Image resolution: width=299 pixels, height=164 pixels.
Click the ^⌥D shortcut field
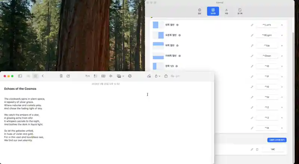tap(267, 66)
